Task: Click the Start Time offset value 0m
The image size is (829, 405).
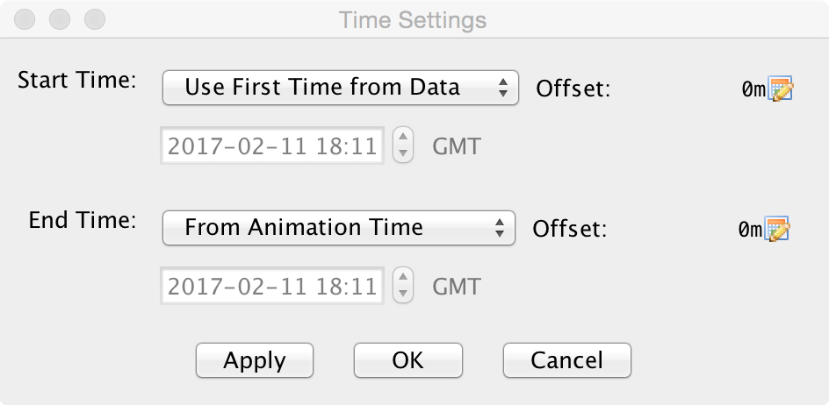Action: (753, 89)
